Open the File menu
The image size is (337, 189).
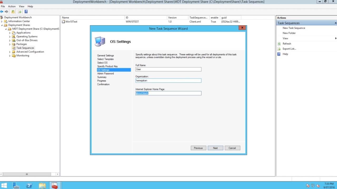coord(3,6)
